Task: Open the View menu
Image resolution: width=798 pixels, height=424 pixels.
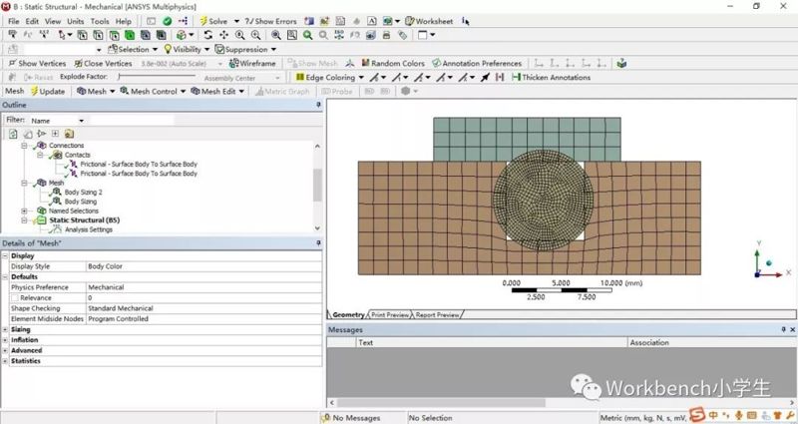Action: pos(53,21)
